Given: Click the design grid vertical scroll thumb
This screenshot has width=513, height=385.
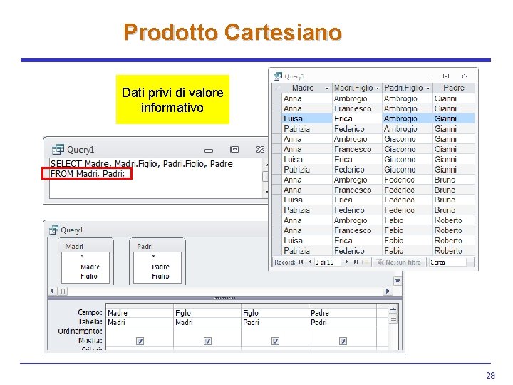Looking at the screenshot, I should [x=393, y=318].
